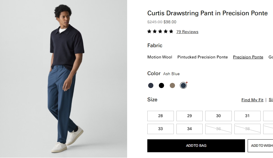Open the model product photo
The width and height of the screenshot is (273, 158).
63,79
